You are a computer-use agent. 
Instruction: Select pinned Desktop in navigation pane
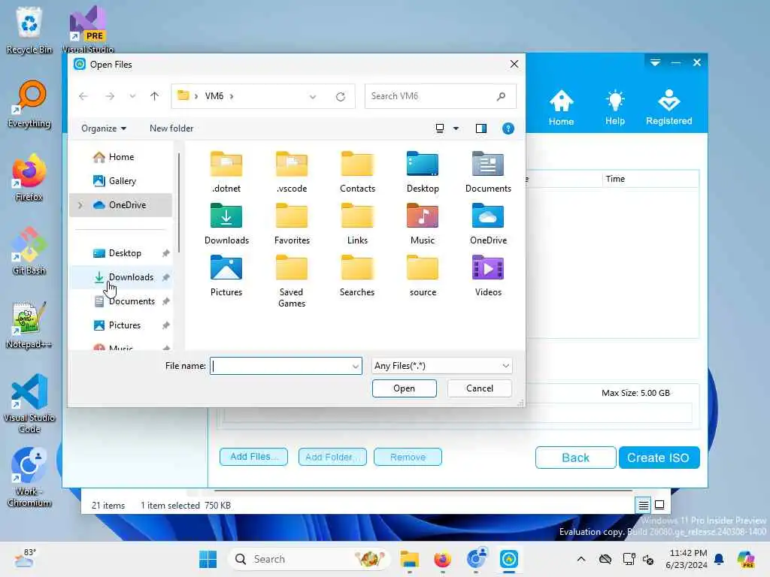(x=121, y=253)
